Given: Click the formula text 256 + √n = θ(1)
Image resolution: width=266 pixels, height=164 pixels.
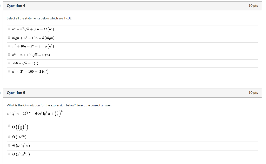Looking at the screenshot, I should (25, 63).
